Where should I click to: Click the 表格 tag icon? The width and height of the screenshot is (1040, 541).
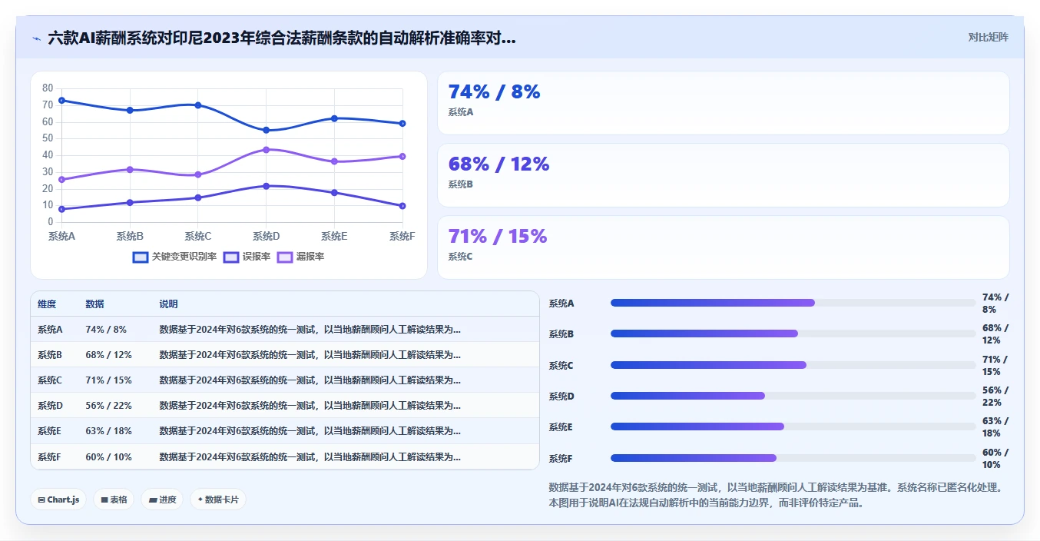pos(104,500)
